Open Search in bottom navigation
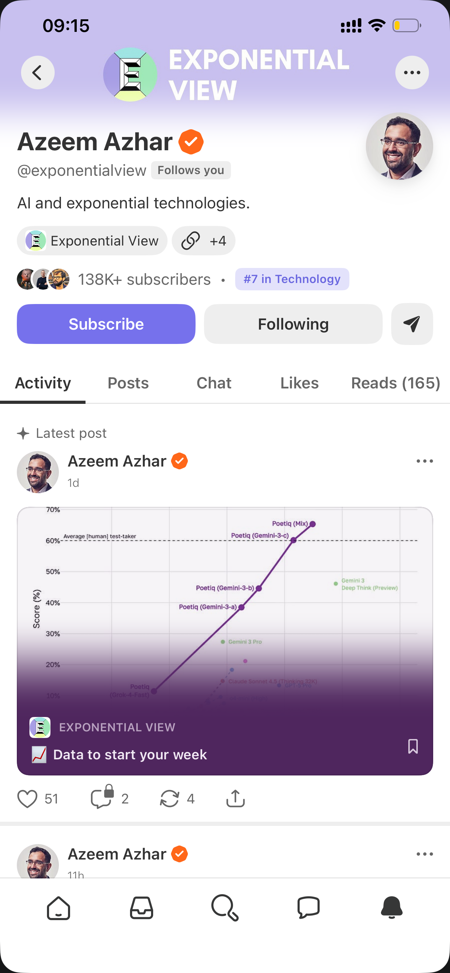450x973 pixels. click(x=225, y=908)
